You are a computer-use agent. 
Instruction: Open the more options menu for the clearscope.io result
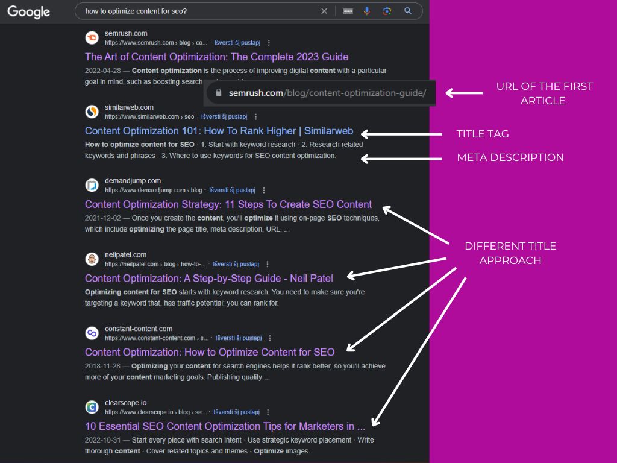click(x=268, y=412)
